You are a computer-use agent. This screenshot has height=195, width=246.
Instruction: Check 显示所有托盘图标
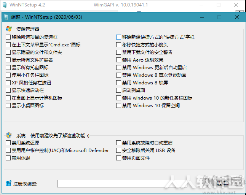pos(8,68)
